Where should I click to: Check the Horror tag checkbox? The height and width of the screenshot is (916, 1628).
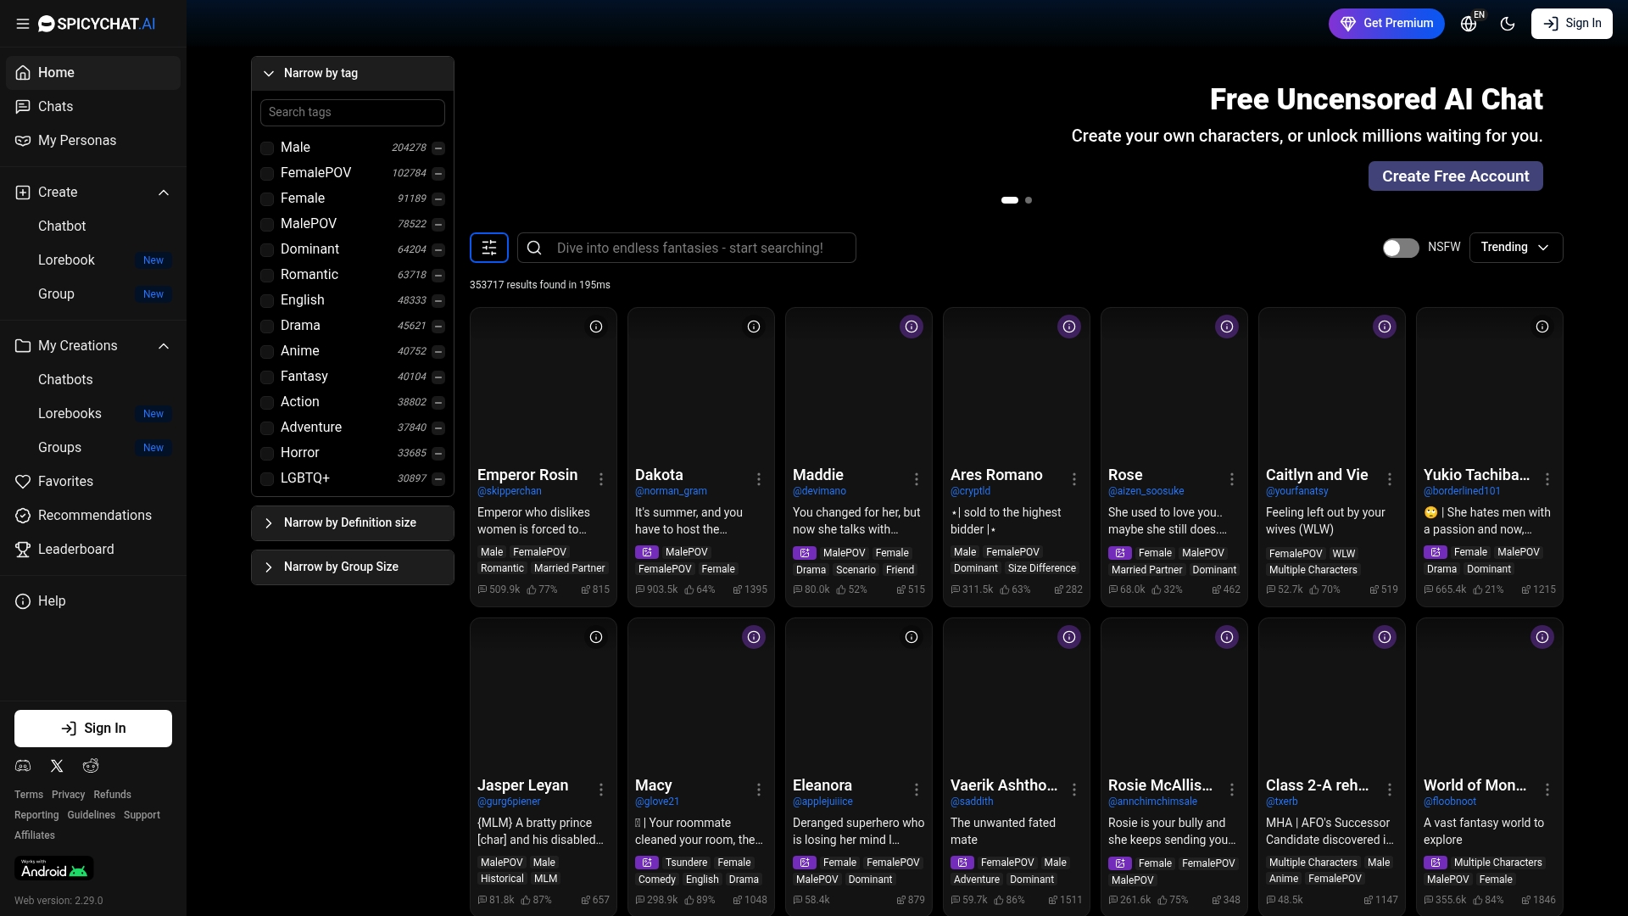tap(267, 454)
